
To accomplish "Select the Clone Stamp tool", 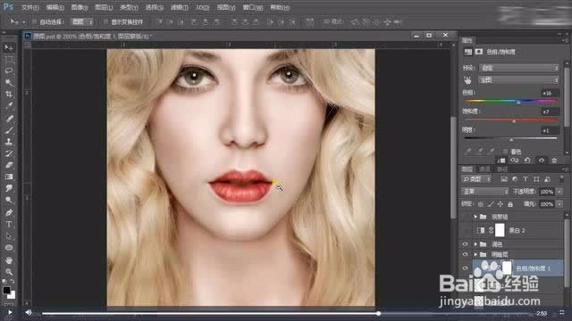I will [x=9, y=142].
